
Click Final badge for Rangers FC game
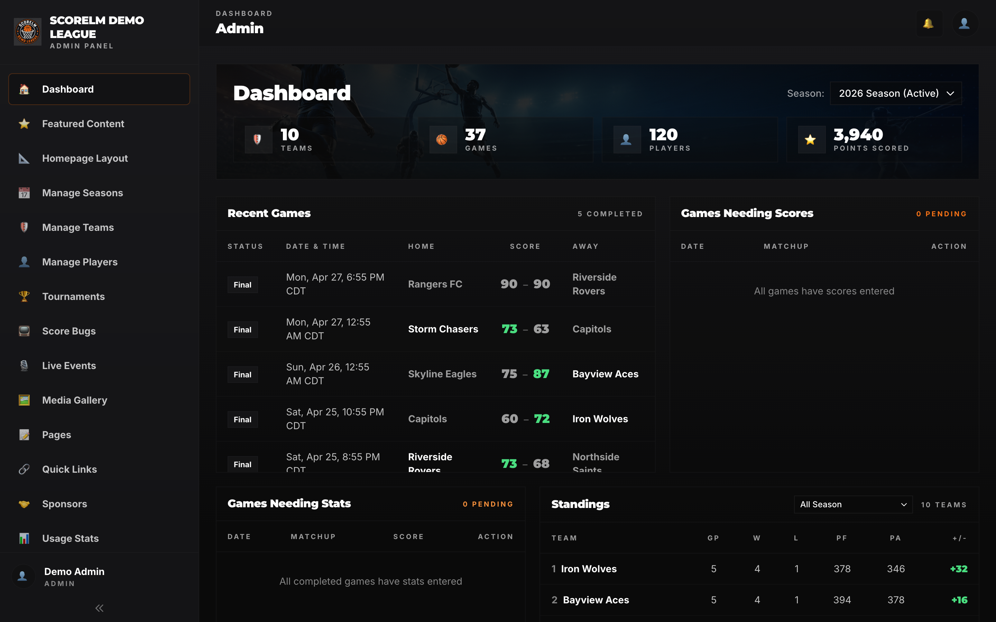242,285
